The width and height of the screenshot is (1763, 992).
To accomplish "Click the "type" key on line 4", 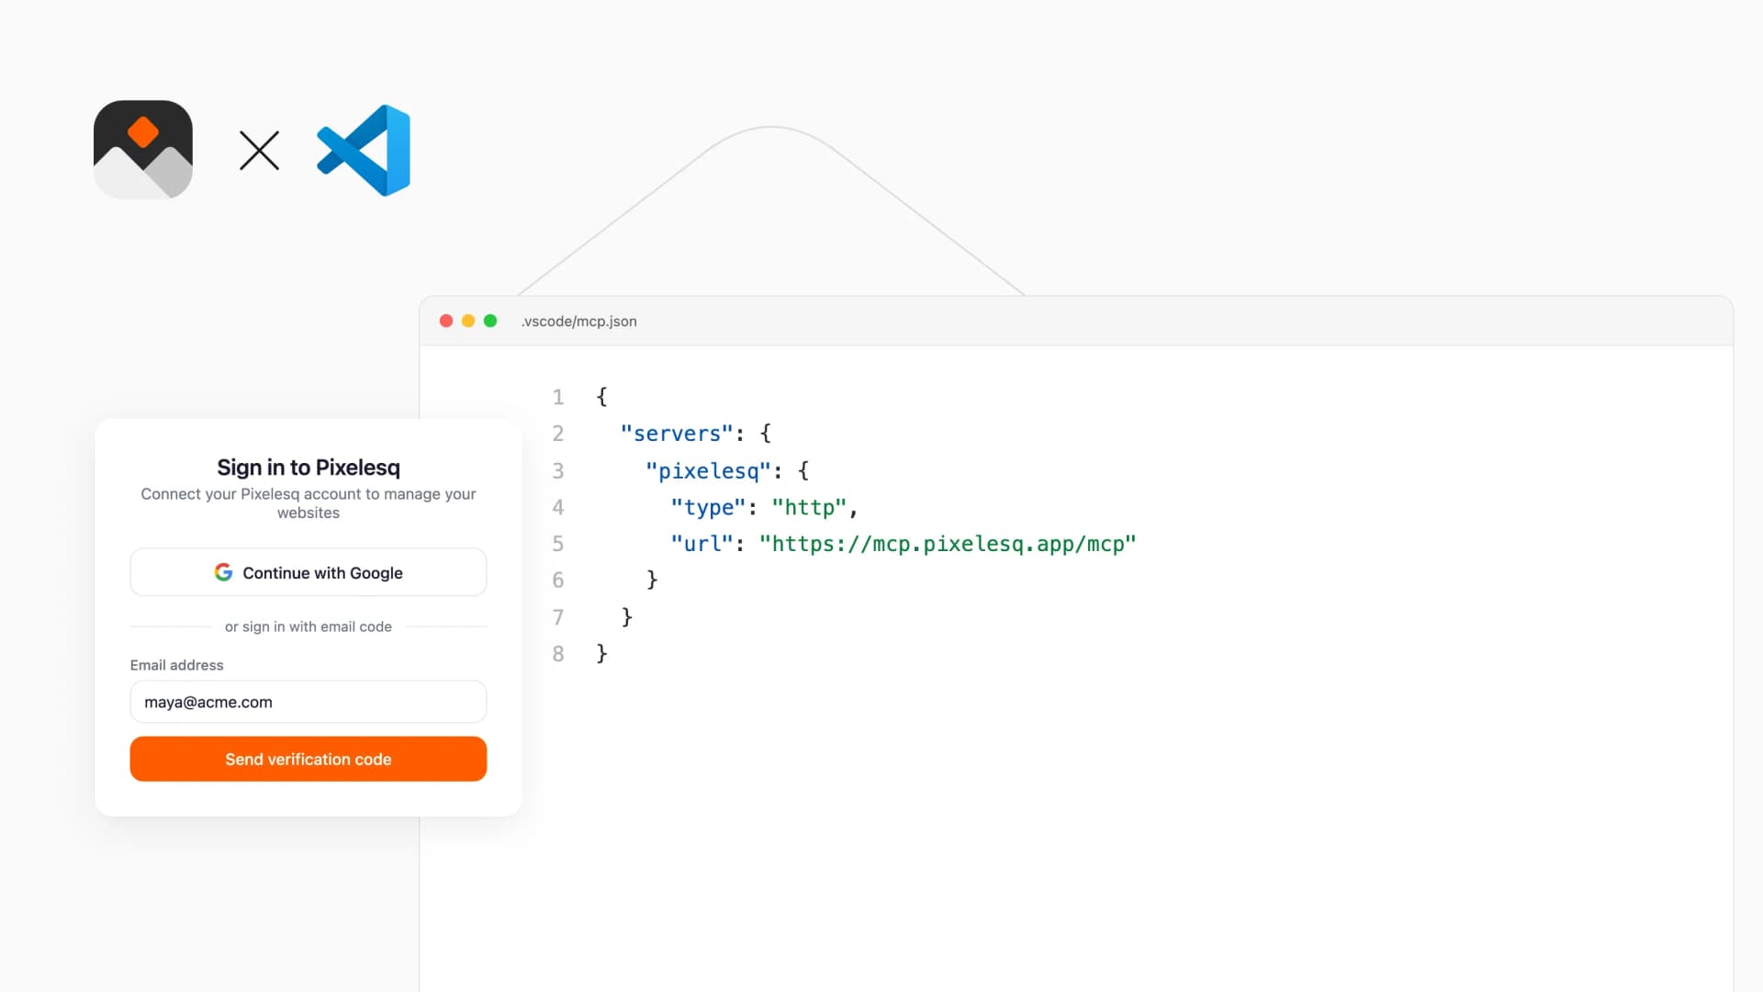I will [x=708, y=507].
